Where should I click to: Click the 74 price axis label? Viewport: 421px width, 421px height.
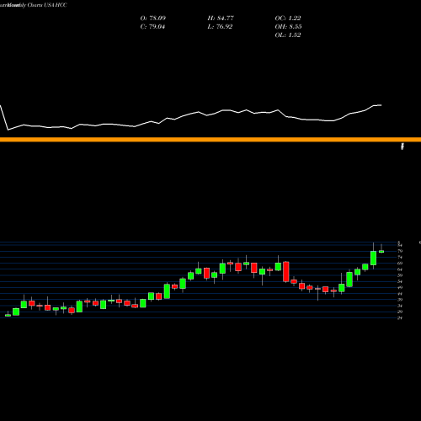pos(400,258)
